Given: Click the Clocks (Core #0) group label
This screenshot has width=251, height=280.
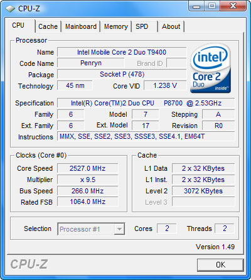Looking at the screenshot, I should (x=41, y=155).
